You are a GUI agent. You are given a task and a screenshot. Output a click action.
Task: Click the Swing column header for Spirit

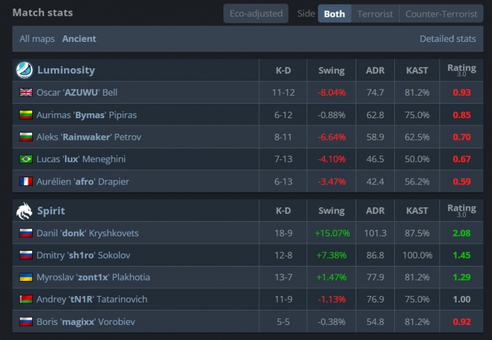click(x=331, y=211)
